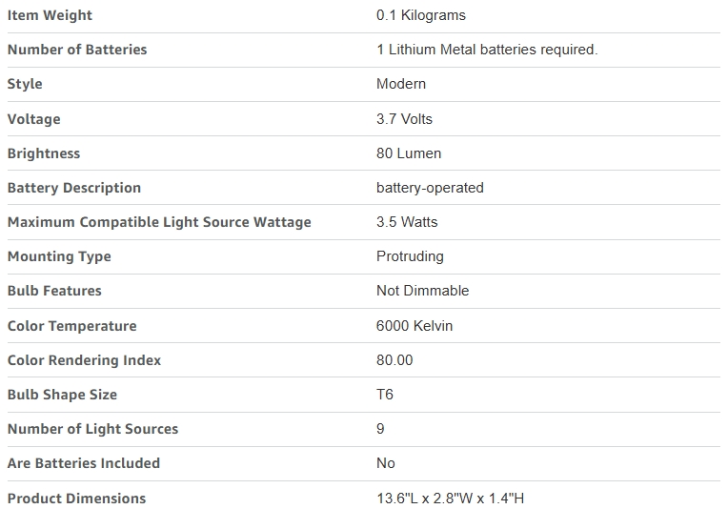728x509 pixels.
Task: Click the Color Rendering Index label
Action: pos(84,360)
